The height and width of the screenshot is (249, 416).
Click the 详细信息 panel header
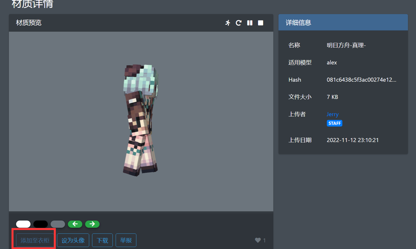pos(343,23)
